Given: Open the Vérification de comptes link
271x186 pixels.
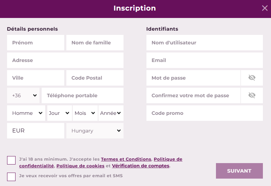Looking at the screenshot, I should [x=140, y=166].
